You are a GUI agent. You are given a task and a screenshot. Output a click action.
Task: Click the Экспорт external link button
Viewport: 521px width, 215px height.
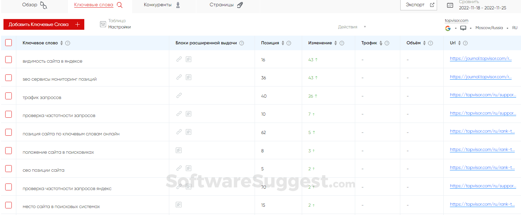418,5
